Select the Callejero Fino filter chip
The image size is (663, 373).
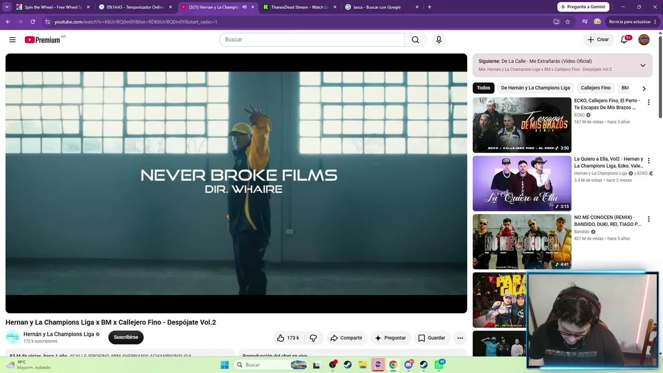[x=596, y=88]
